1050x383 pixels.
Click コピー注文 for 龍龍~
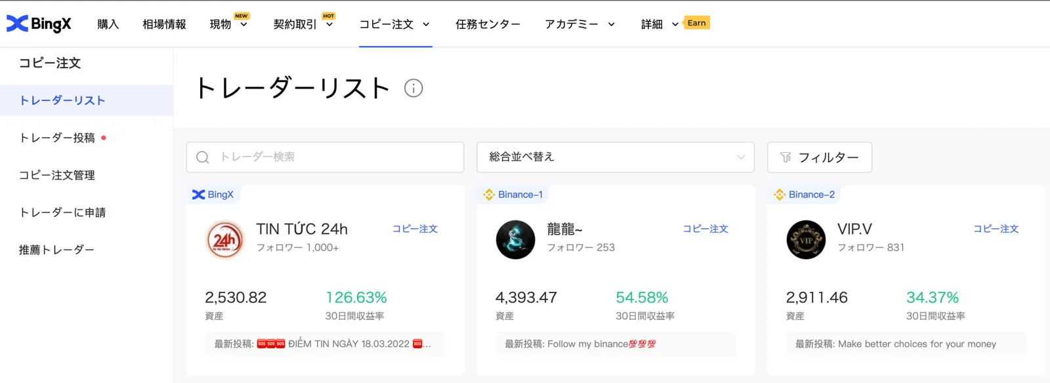click(x=705, y=229)
